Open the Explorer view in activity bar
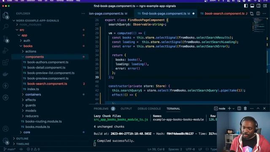The height and width of the screenshot is (152, 270). (x=5, y=15)
